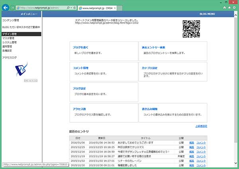Click the QR code image

(191, 28)
